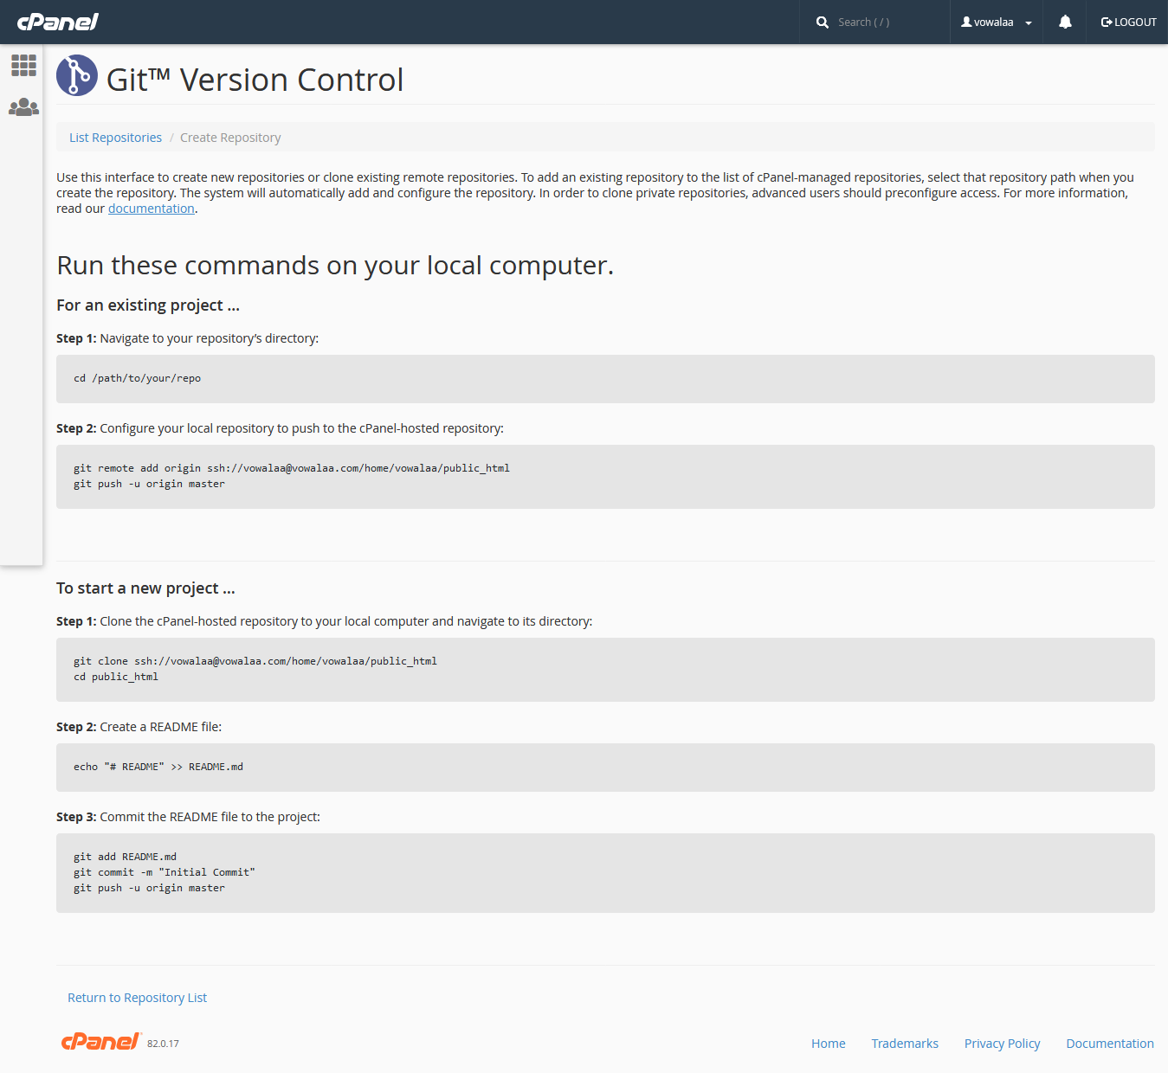Open the Privacy Policy footer link

pos(1002,1044)
